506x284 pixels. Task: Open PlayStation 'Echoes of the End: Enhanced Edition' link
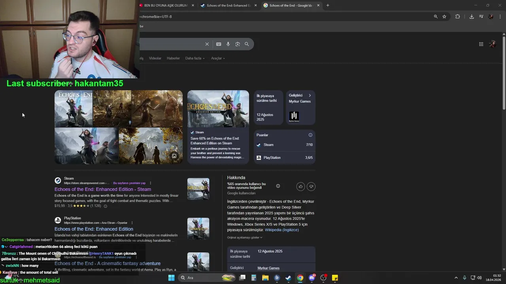(x=94, y=229)
